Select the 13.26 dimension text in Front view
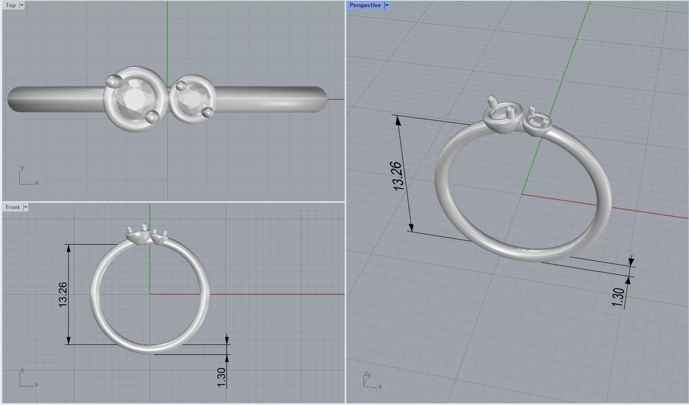 tap(63, 294)
